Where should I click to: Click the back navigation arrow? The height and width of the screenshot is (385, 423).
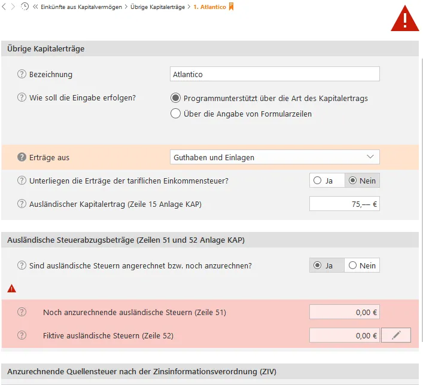pos(4,7)
